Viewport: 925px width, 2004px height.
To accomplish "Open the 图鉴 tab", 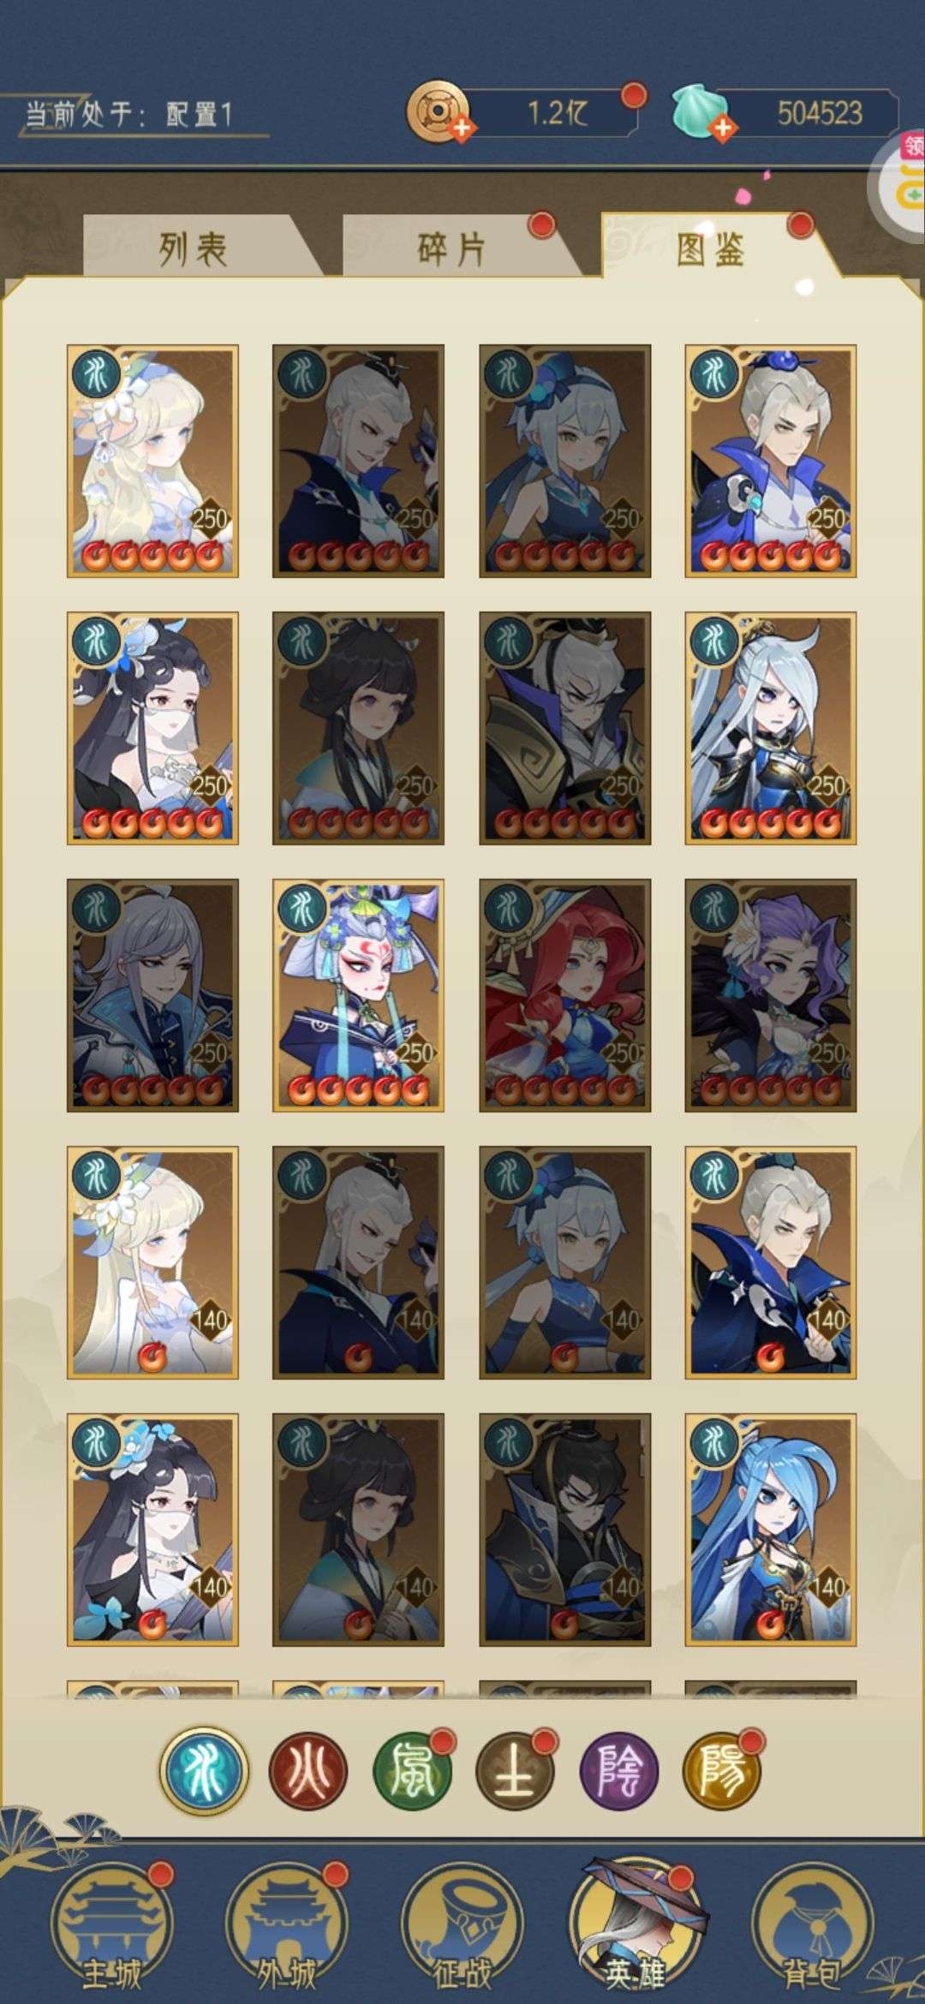I will (711, 248).
